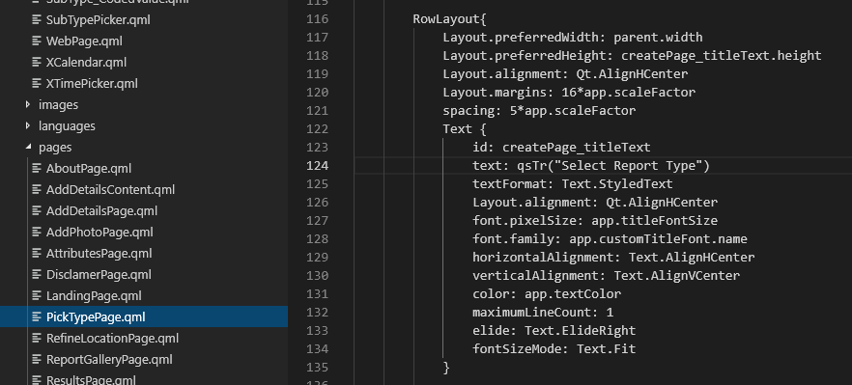The image size is (852, 385).
Task: Click line number 135 in the gutter
Action: [x=317, y=367]
